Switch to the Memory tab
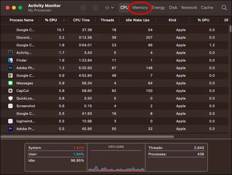The image size is (232, 175). pyautogui.click(x=140, y=8)
